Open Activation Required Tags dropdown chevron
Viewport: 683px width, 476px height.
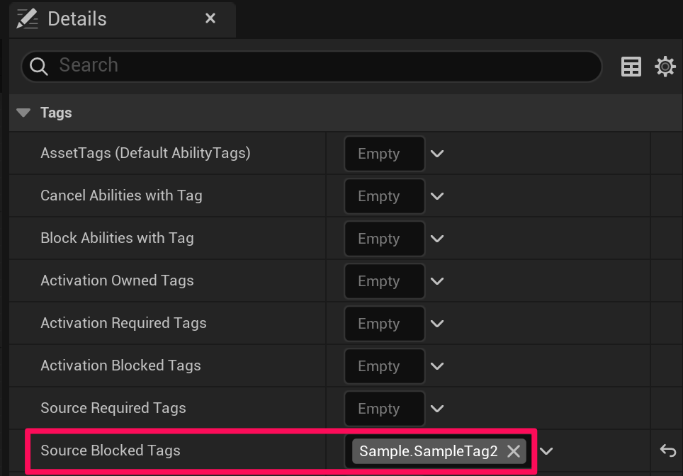pos(437,324)
